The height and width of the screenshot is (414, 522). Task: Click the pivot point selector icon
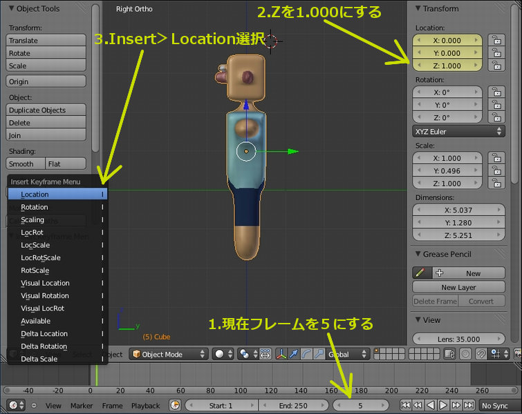tap(248, 354)
